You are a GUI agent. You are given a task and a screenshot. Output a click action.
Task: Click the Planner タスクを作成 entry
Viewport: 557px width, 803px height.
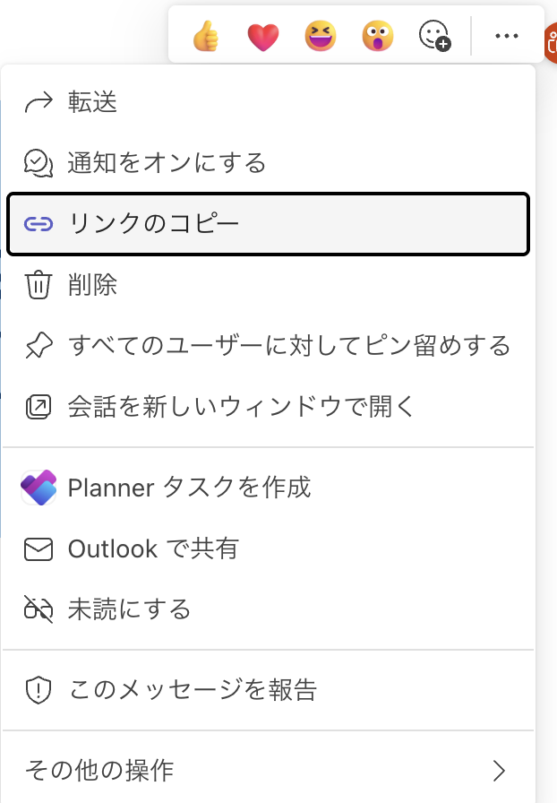pyautogui.click(x=269, y=488)
